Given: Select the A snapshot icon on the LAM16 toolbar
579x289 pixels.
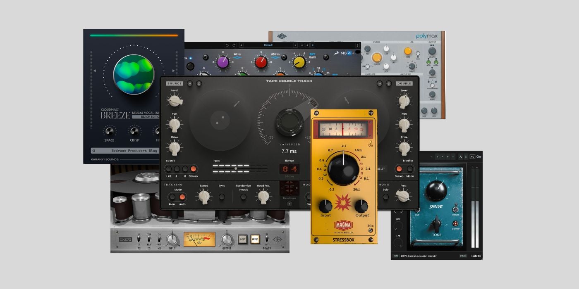Looking at the screenshot, I should 460,156.
